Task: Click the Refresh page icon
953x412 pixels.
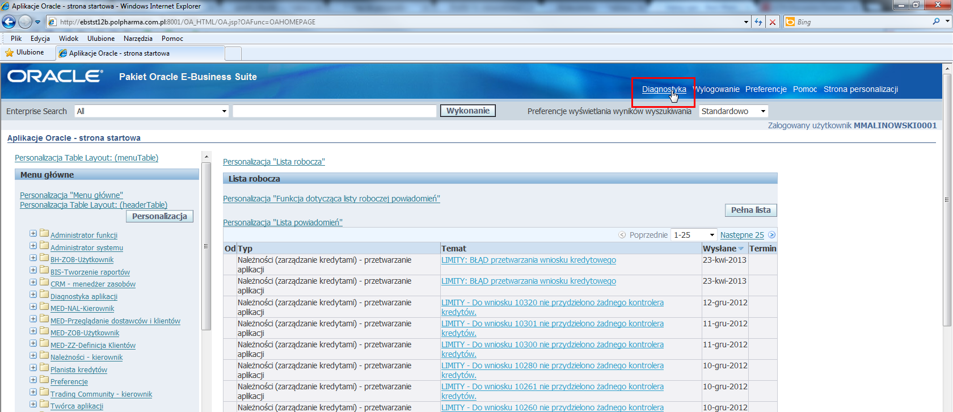Action: click(758, 22)
